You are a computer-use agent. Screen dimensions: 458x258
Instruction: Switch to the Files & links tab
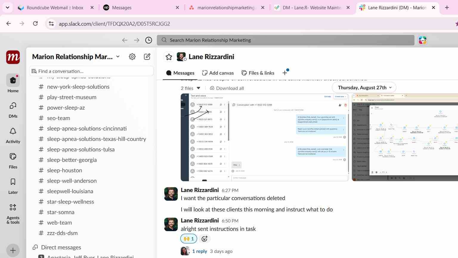[x=258, y=73]
